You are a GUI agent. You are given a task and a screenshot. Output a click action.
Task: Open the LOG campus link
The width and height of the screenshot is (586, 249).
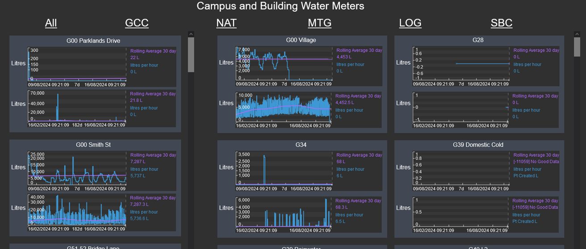pyautogui.click(x=410, y=23)
